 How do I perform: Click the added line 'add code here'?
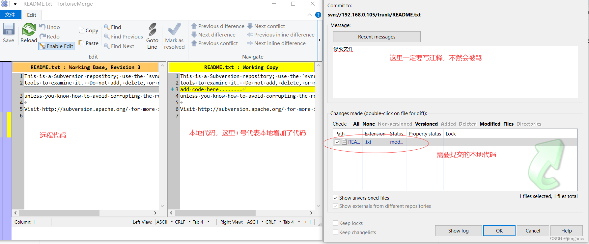(247, 89)
